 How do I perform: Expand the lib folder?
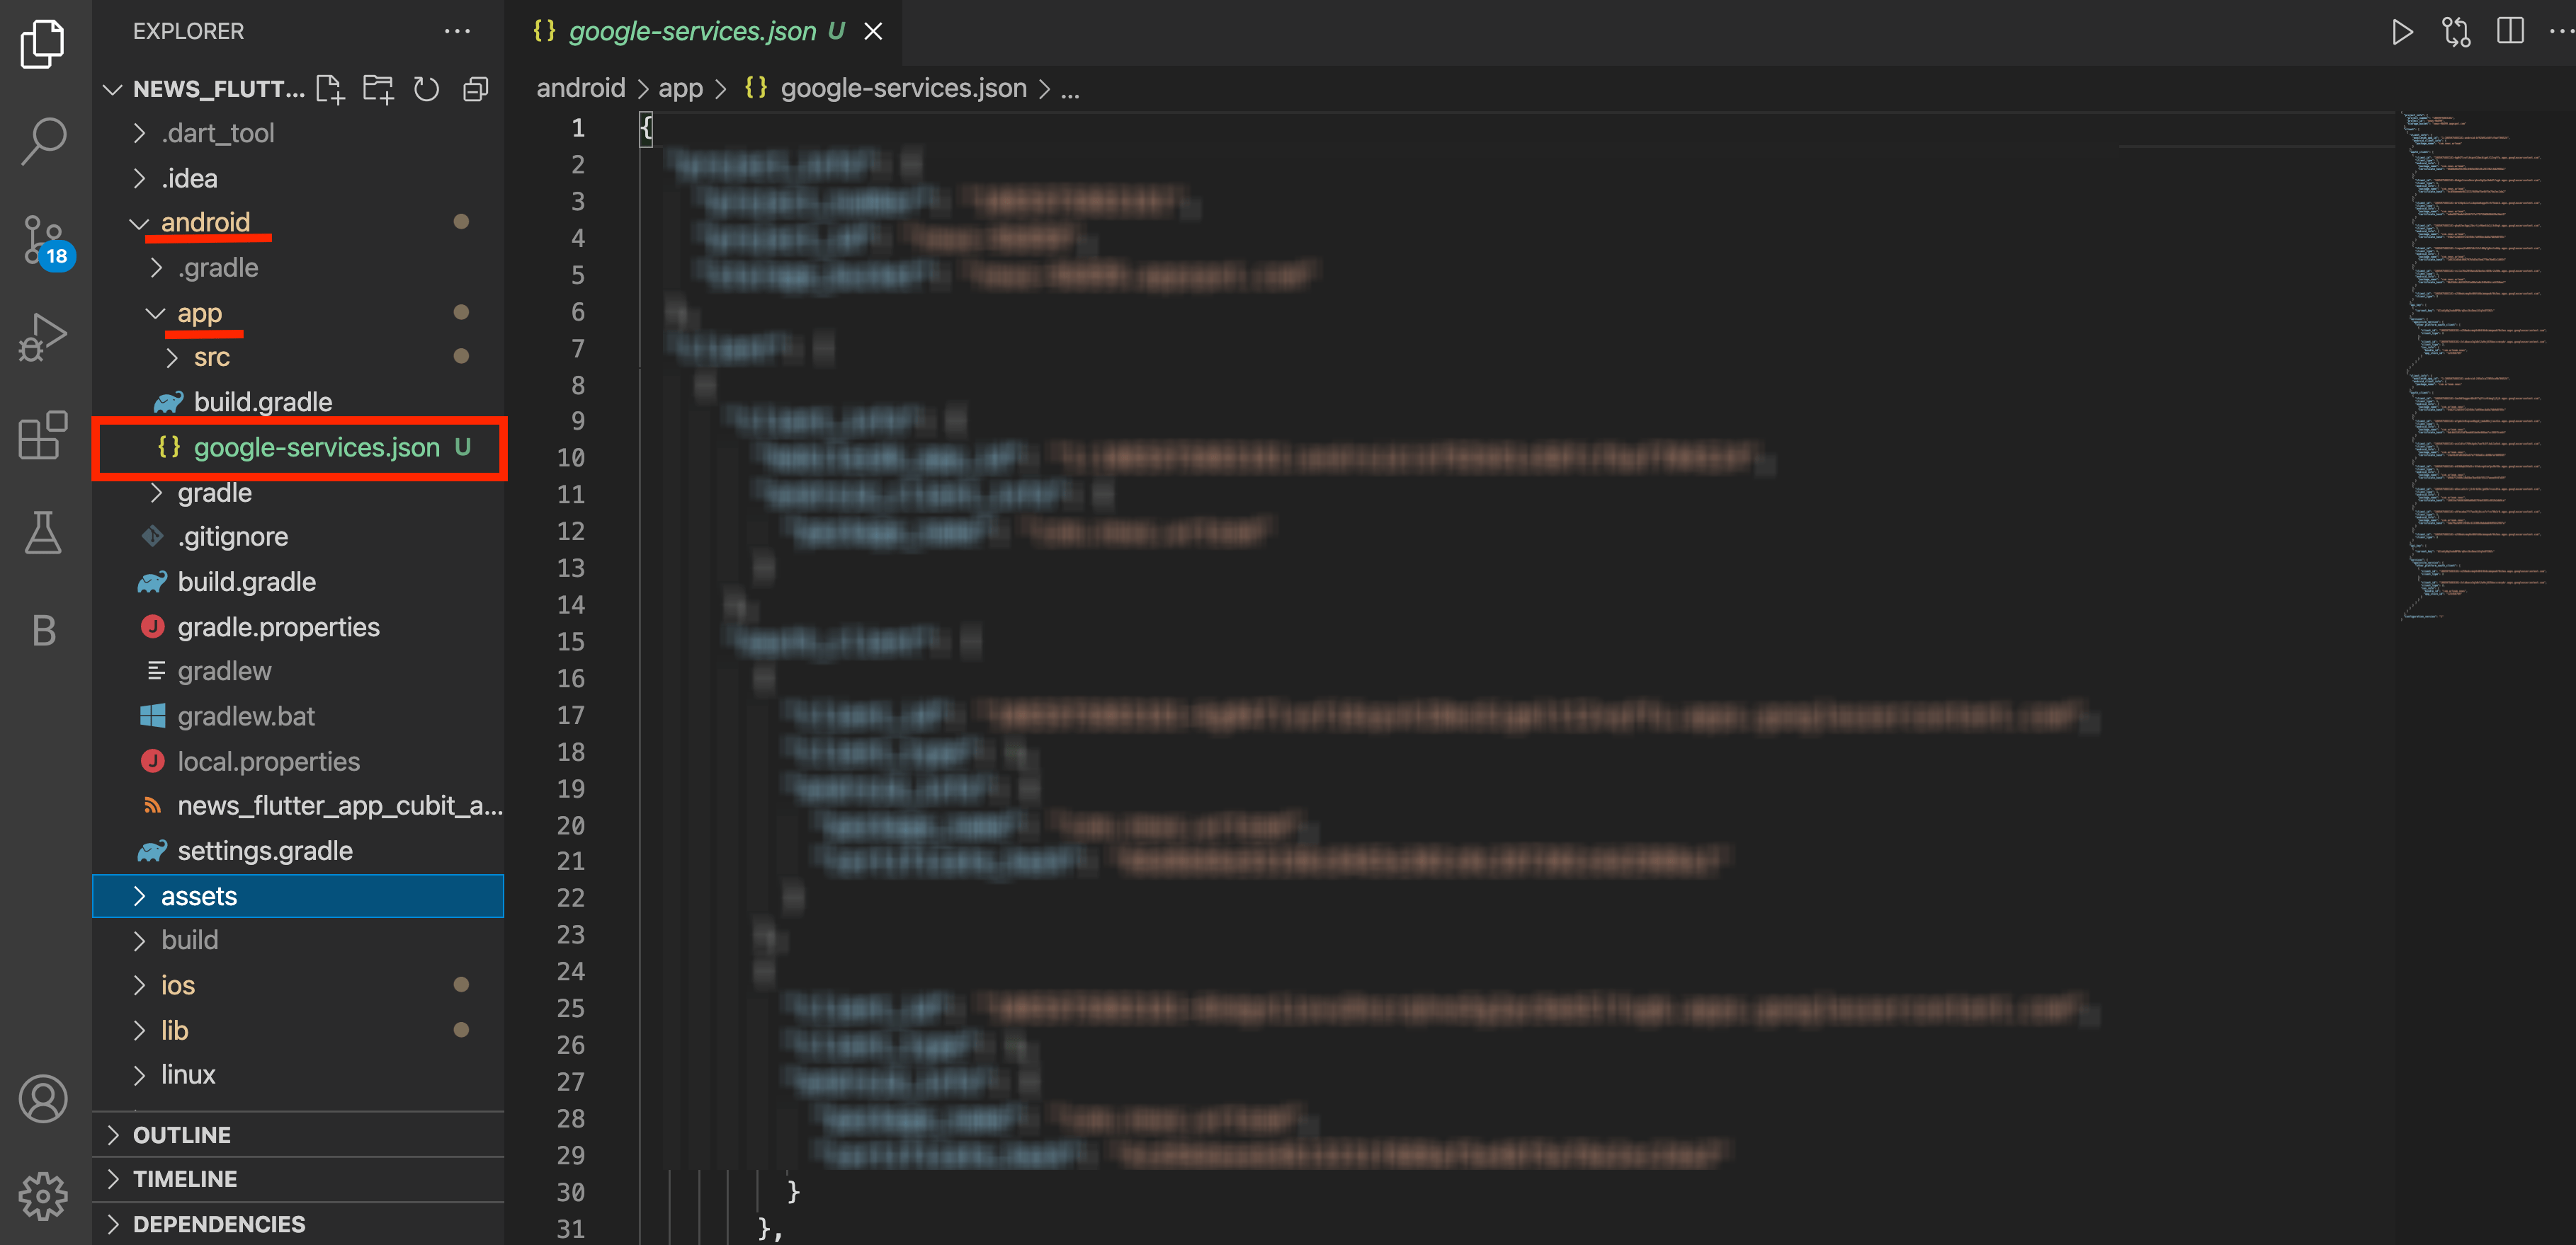point(174,1030)
